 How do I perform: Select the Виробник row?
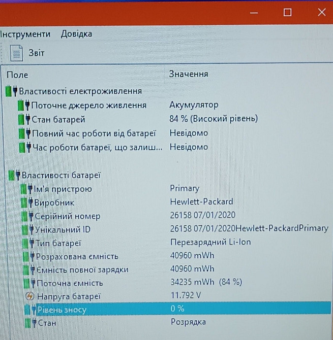click(x=54, y=203)
